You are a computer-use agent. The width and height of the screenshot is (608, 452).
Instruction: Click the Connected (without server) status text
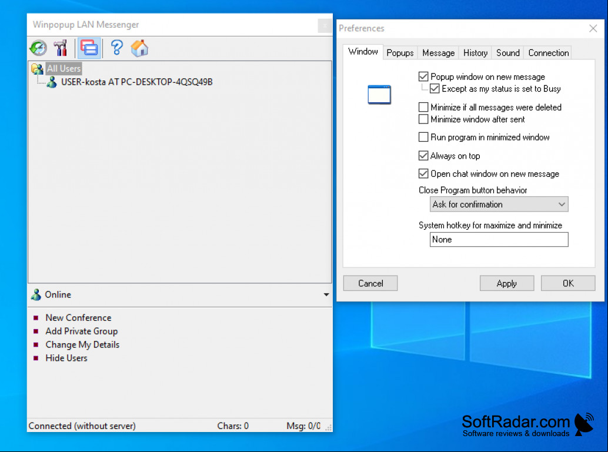click(82, 426)
